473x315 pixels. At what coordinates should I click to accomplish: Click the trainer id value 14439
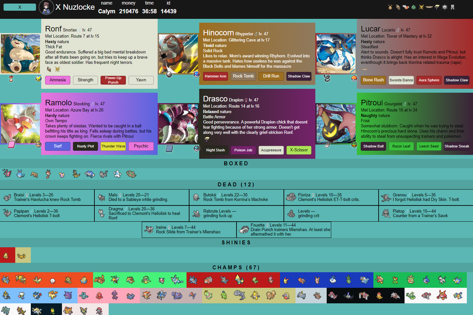click(x=168, y=11)
